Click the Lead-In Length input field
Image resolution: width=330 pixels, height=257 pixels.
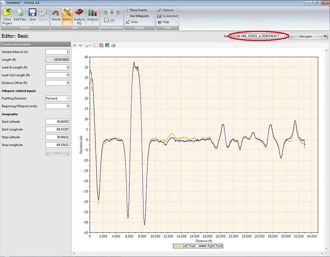[x=57, y=67]
